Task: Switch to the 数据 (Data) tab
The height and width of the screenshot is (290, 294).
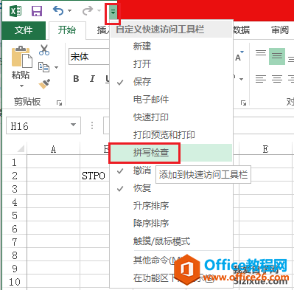Action: tap(242, 30)
